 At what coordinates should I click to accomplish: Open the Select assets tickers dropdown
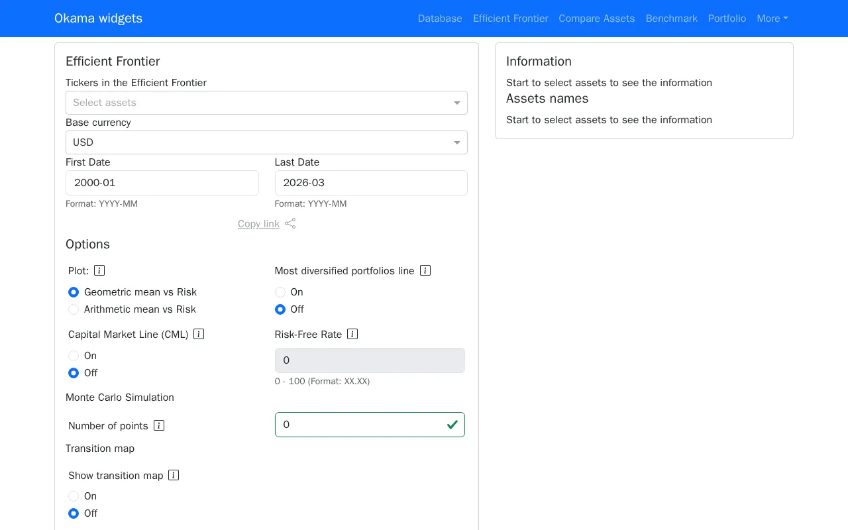click(x=266, y=103)
